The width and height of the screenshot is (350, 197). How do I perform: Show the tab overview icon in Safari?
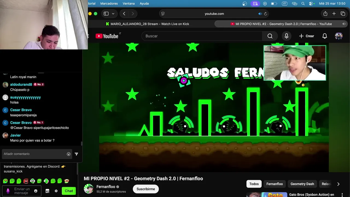[x=343, y=14]
